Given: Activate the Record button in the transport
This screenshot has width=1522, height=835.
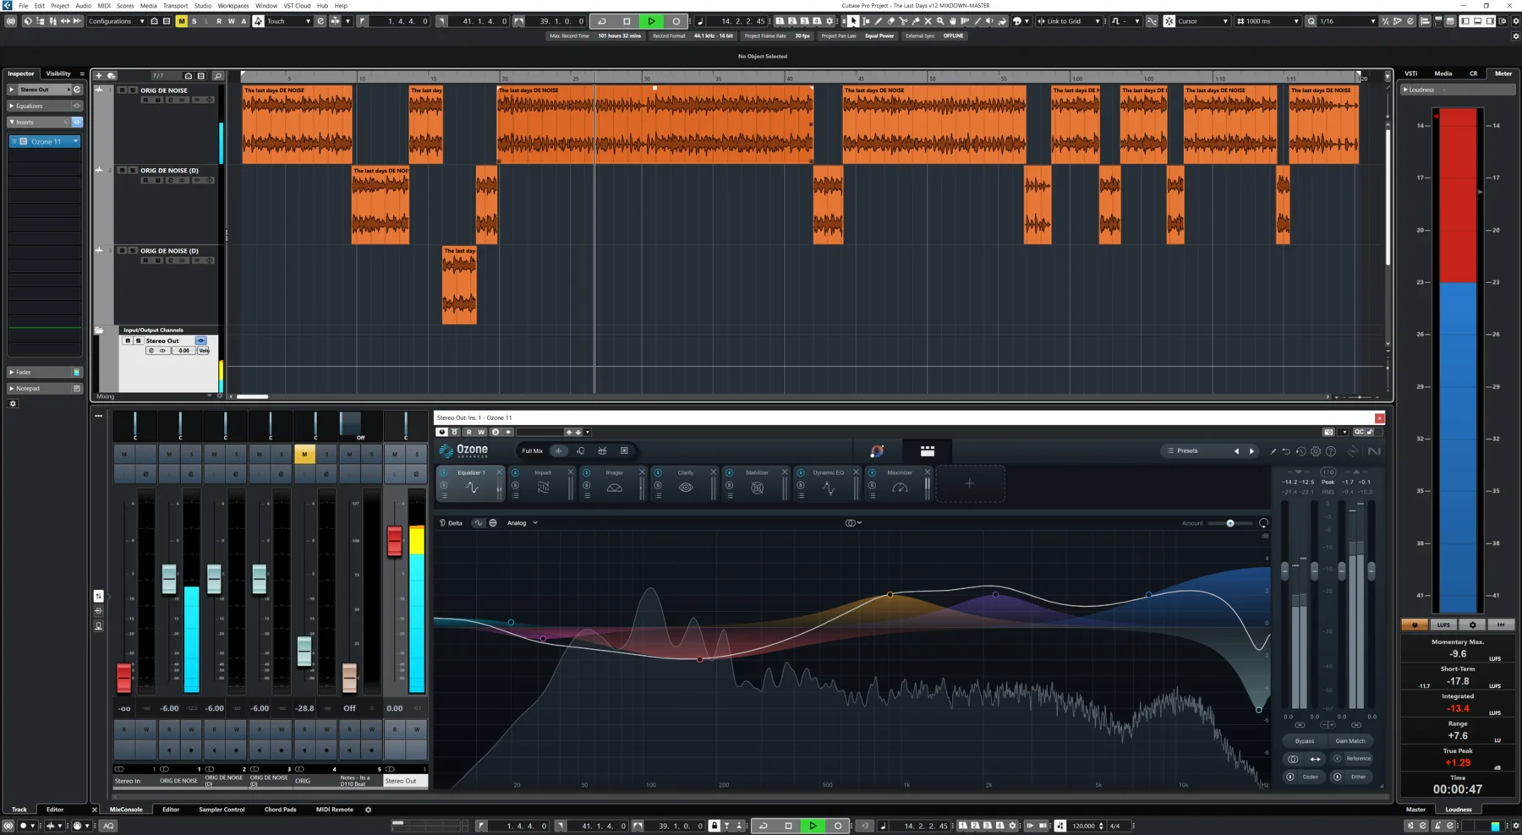Looking at the screenshot, I should click(676, 21).
